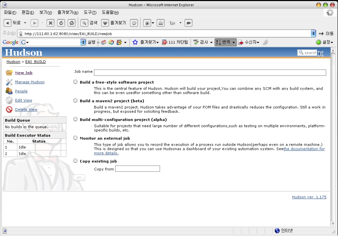The width and height of the screenshot is (338, 236).
Task: Click the Hudson header logo
Action: pos(23,52)
